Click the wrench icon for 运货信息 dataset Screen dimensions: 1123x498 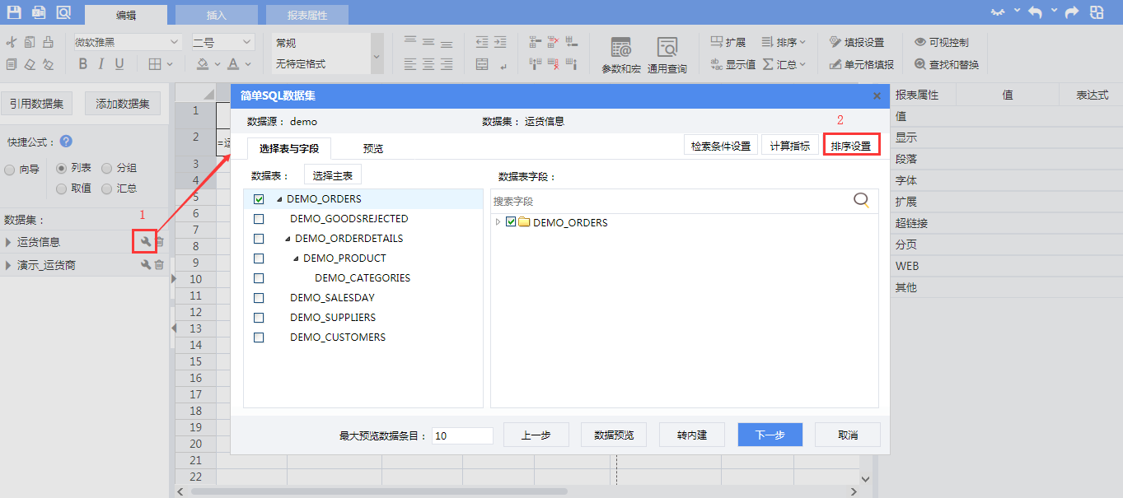click(146, 242)
